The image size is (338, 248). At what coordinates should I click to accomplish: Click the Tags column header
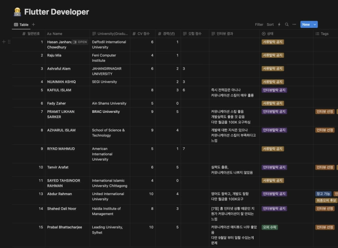322,34
